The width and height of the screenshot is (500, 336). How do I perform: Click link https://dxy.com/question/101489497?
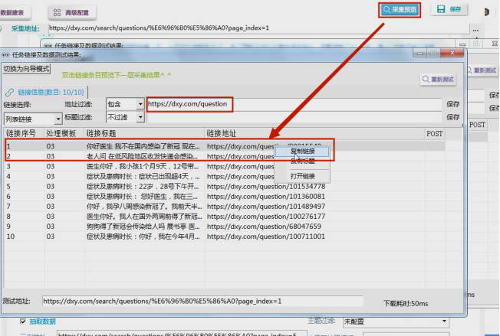click(266, 207)
